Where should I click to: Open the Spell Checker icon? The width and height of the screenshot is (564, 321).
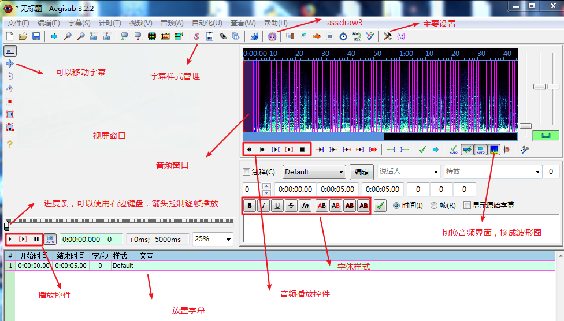pos(370,36)
